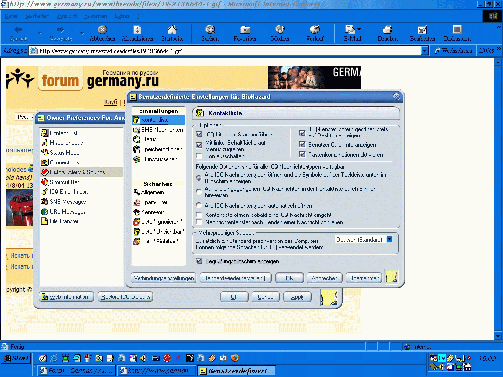Open the Ansicht menu
The width and height of the screenshot is (503, 377).
pos(67,16)
